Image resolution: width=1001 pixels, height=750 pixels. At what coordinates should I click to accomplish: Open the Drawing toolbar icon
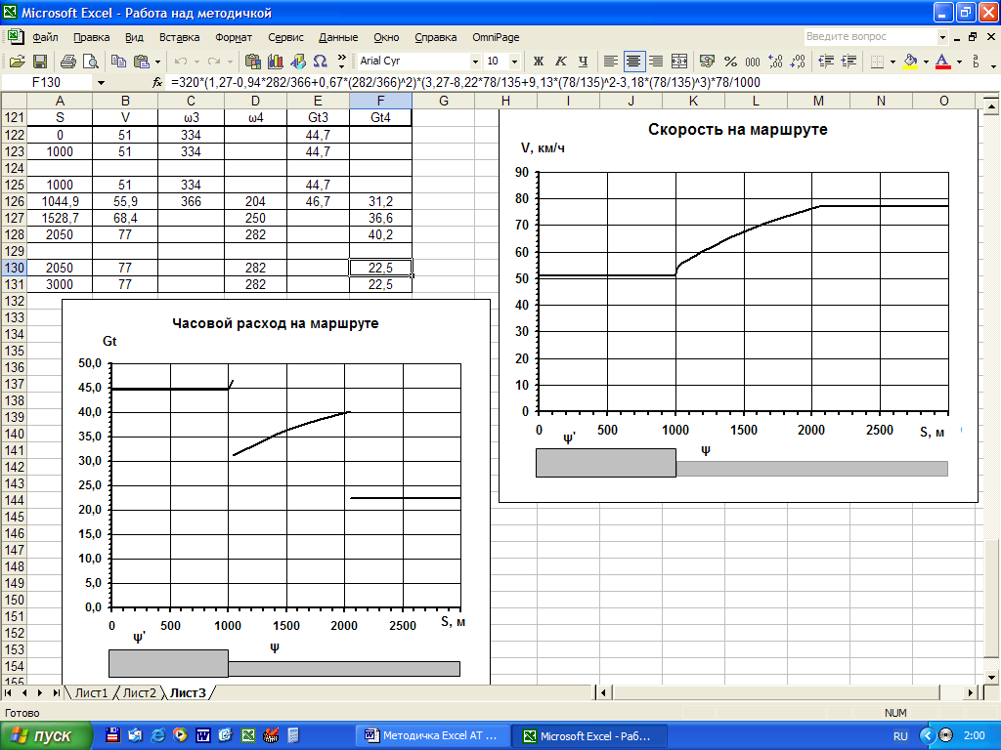[x=298, y=62]
